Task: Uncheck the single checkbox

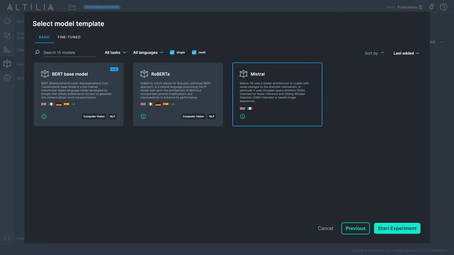Action: 172,52
